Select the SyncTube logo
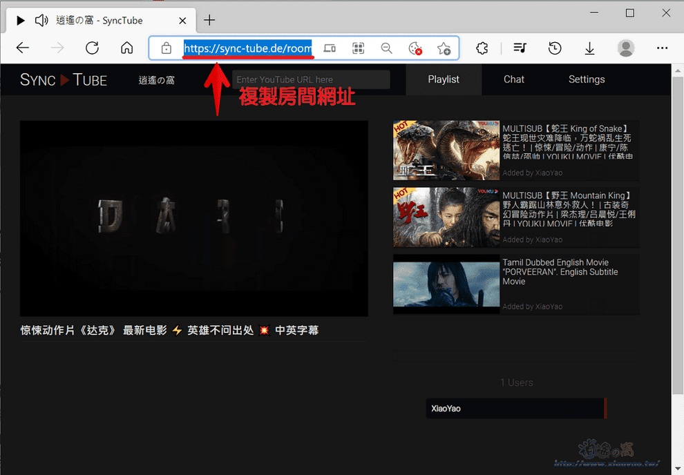Image resolution: width=684 pixels, height=475 pixels. point(63,79)
